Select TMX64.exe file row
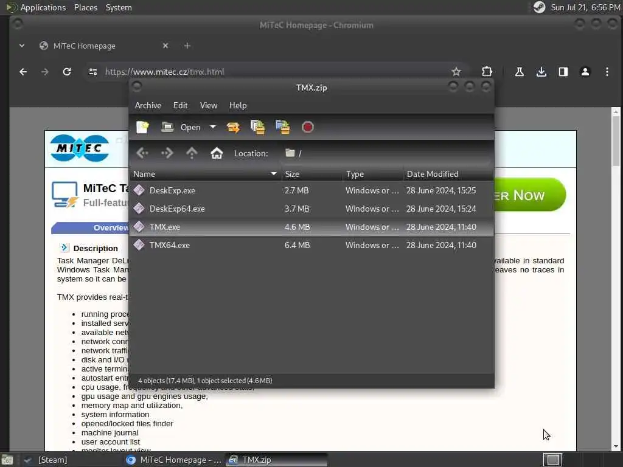 tap(311, 246)
